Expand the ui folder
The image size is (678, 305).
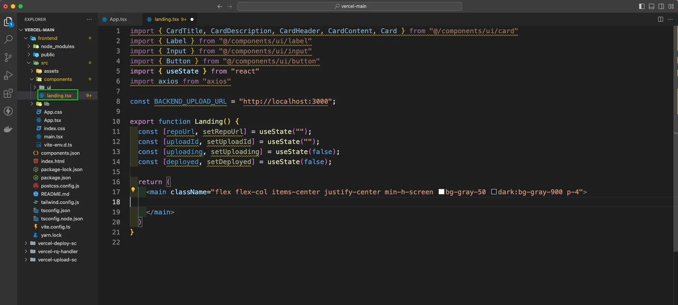pos(35,87)
